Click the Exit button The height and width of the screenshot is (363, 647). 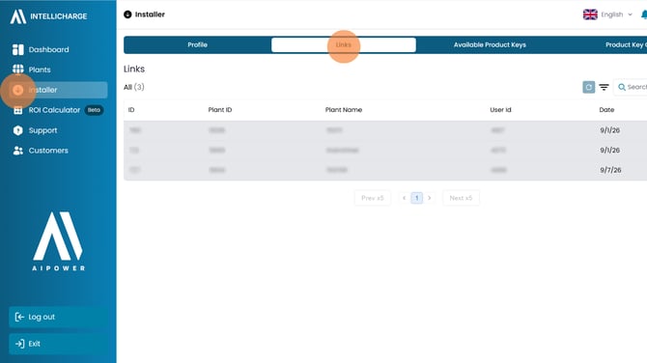coord(58,344)
